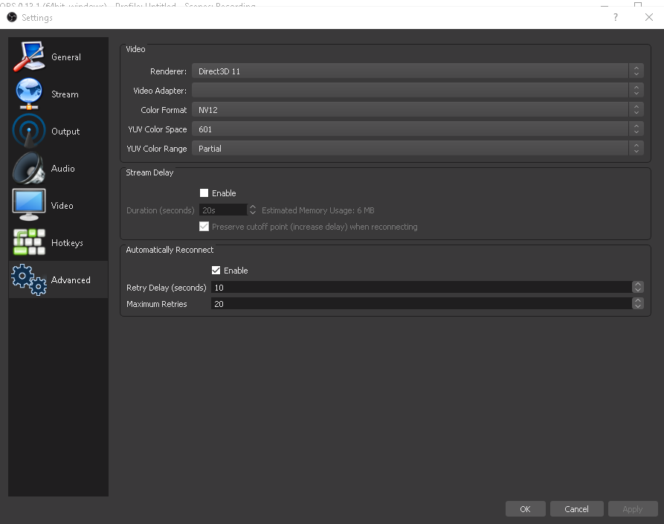The width and height of the screenshot is (664, 524).
Task: Click the Duration stepper arrows
Action: 252,210
